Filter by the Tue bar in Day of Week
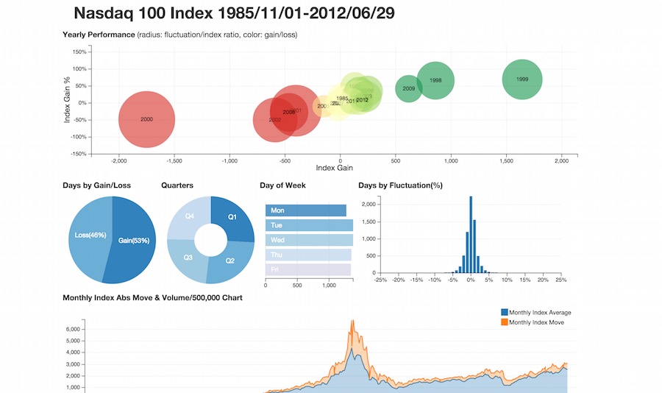This screenshot has width=662, height=393. tap(309, 225)
